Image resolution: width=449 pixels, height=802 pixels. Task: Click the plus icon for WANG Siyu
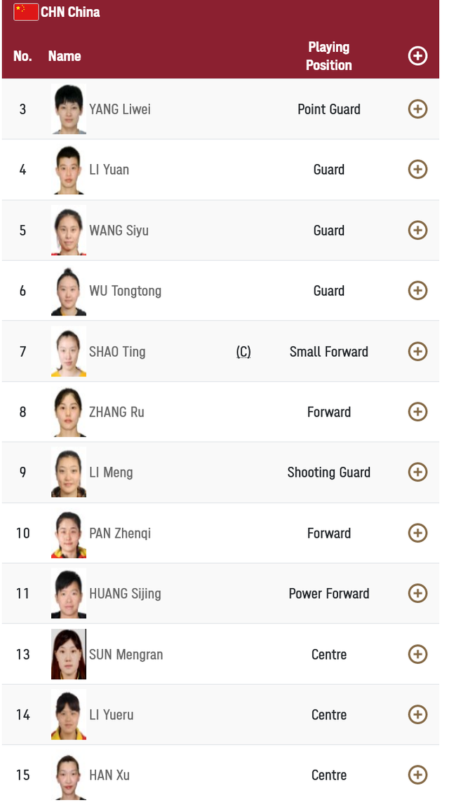coord(417,230)
